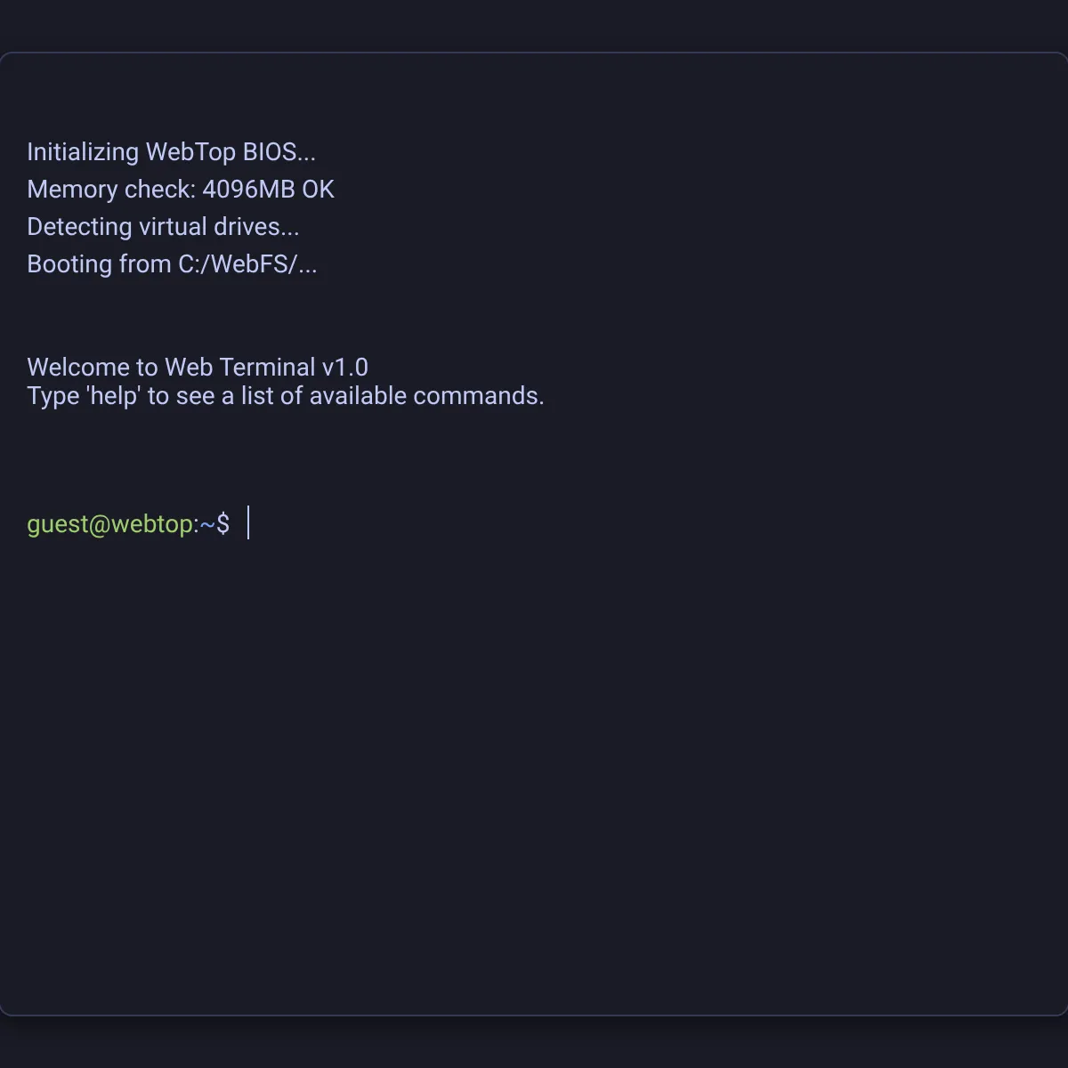The width and height of the screenshot is (1068, 1068).
Task: Click the 'Type help' instruction line
Action: click(285, 395)
